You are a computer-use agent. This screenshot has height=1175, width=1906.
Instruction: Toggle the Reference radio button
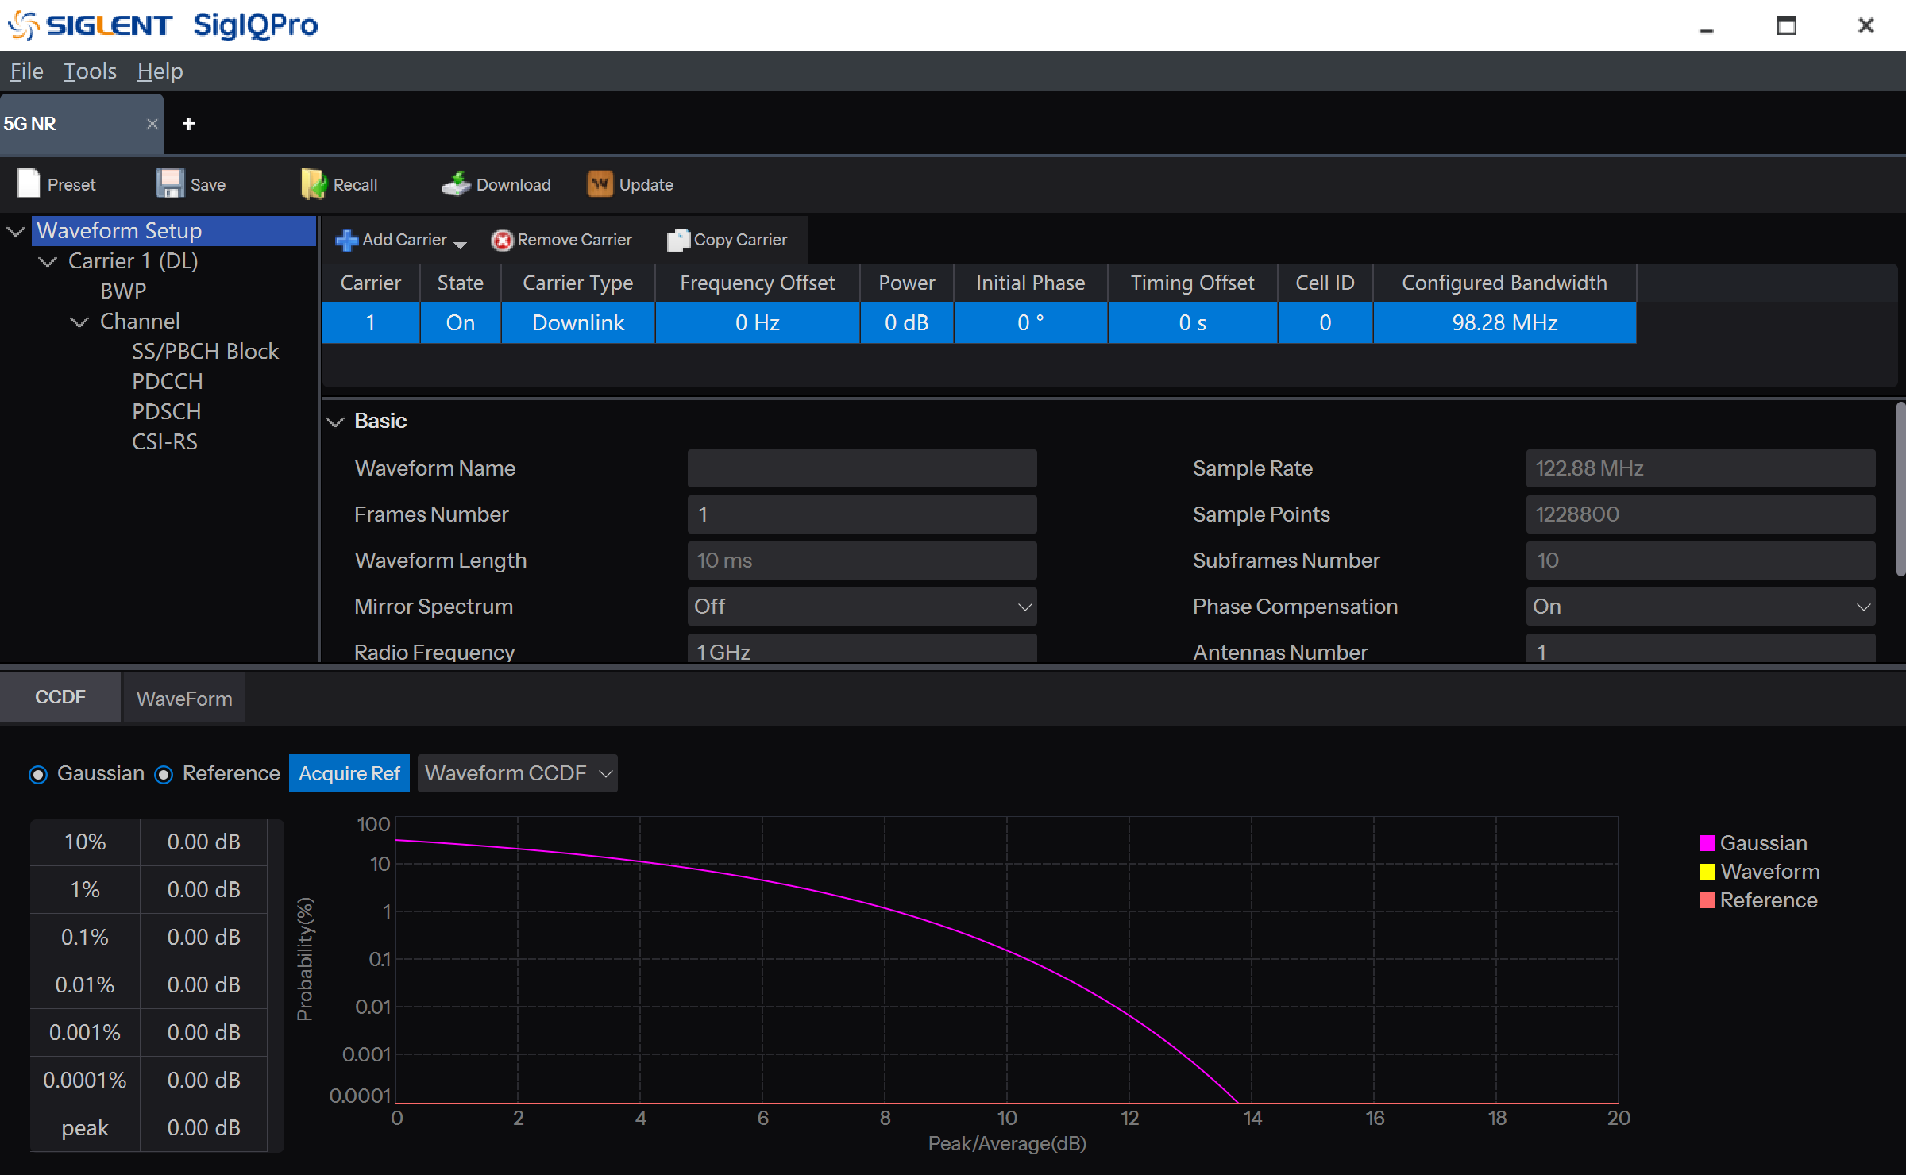pos(164,774)
